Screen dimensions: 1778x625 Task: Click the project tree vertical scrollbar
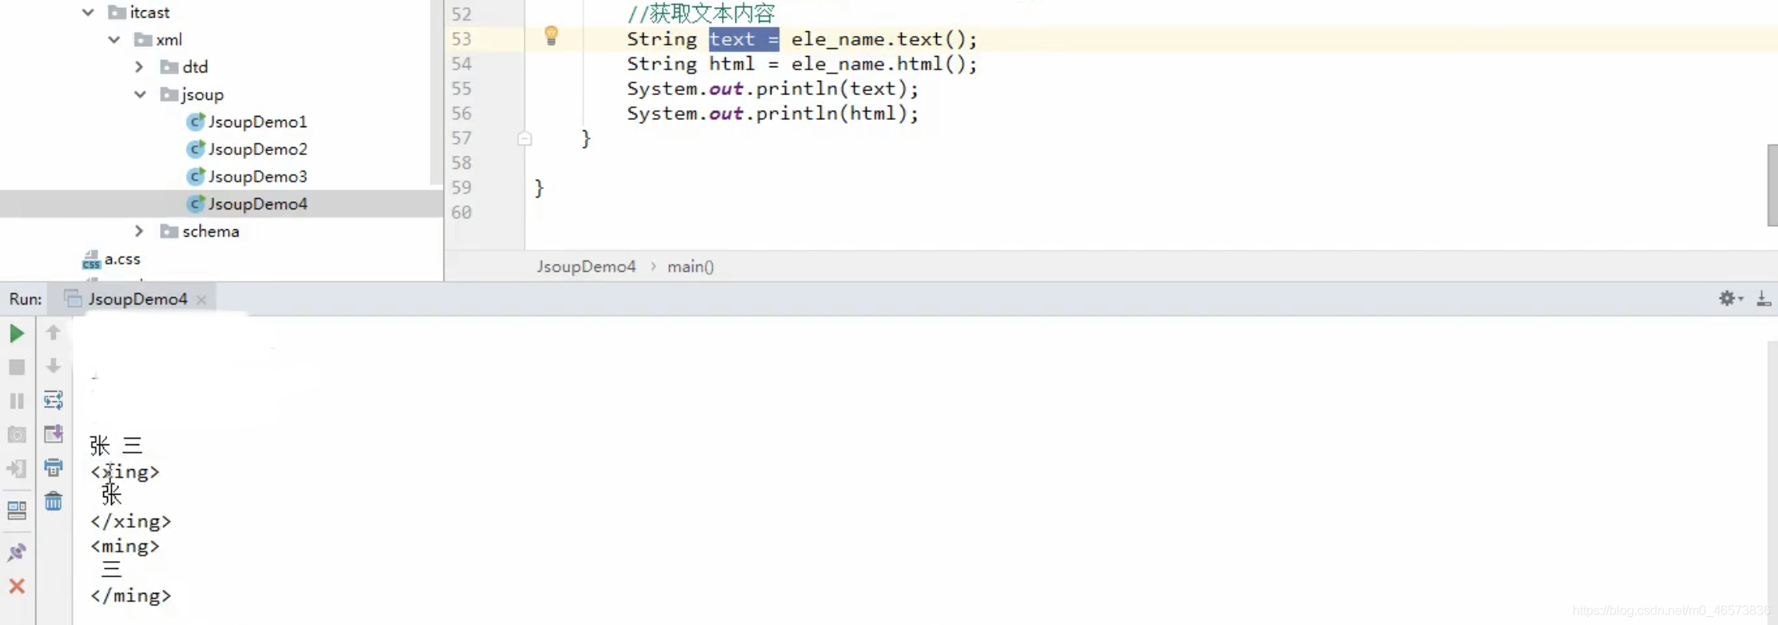tap(437, 93)
